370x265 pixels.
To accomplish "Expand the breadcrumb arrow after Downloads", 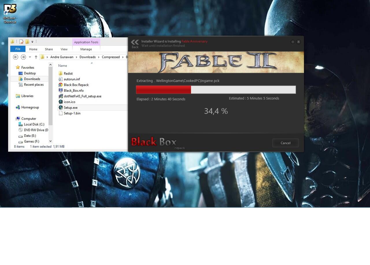I will point(99,57).
